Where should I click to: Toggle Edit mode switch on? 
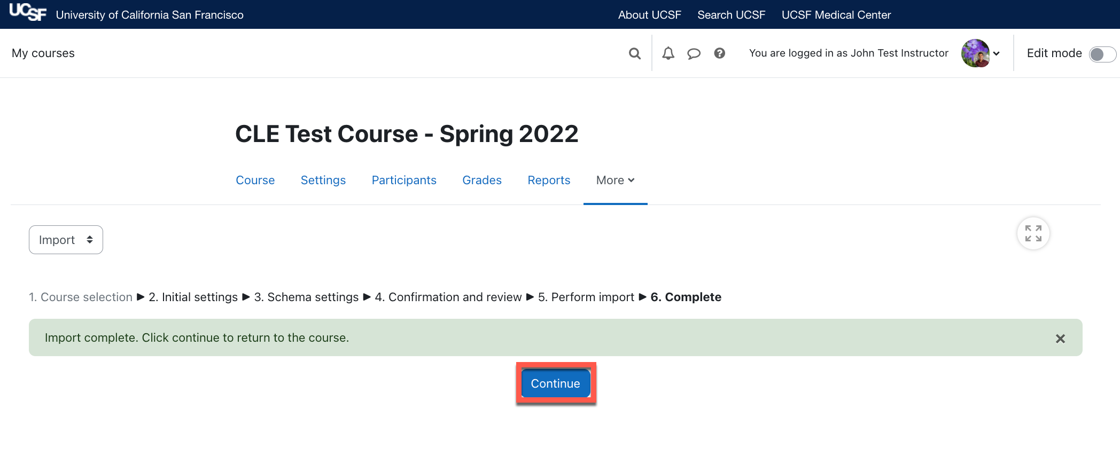[x=1102, y=54]
